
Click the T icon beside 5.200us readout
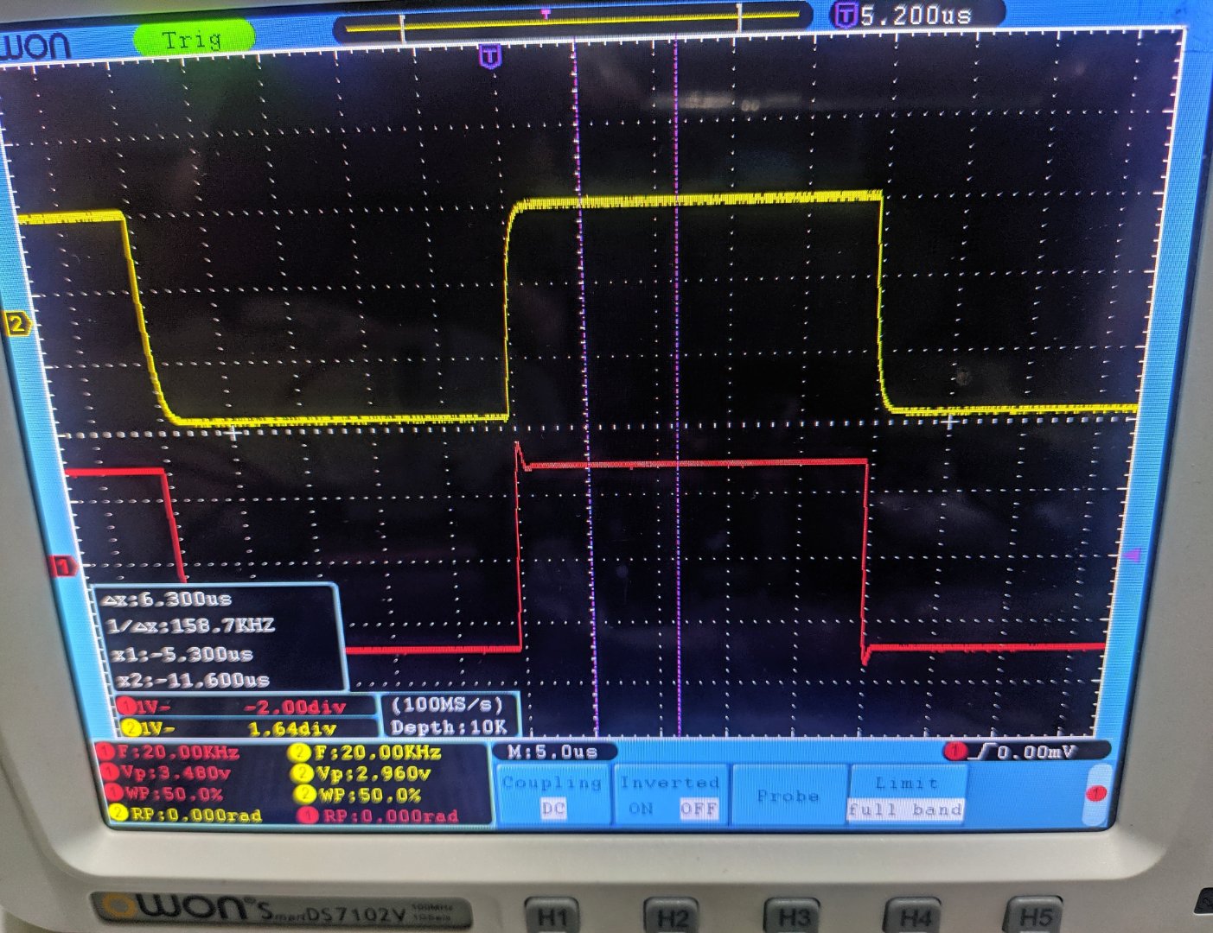(x=845, y=15)
